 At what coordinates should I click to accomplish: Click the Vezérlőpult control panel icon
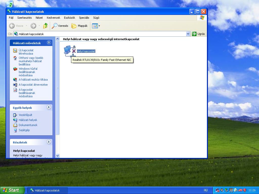click(15, 115)
